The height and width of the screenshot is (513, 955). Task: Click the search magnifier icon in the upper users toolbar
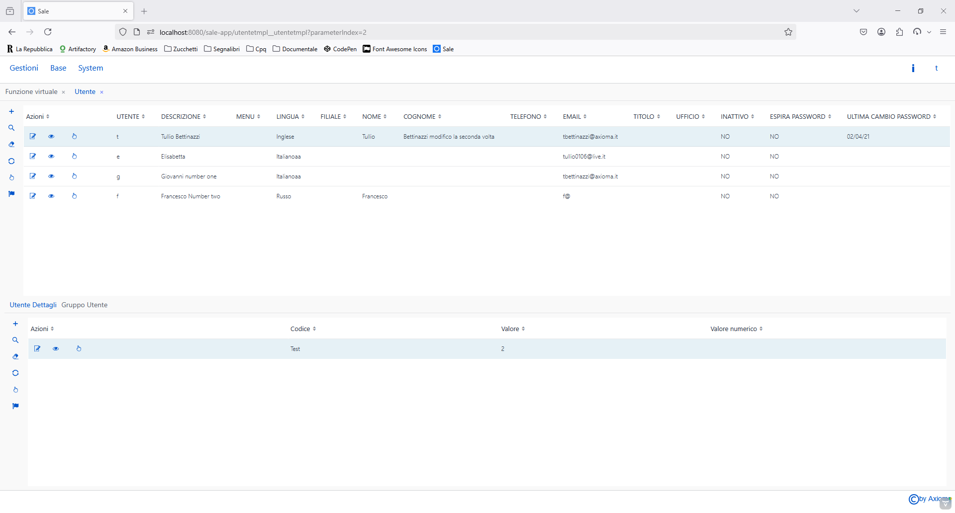(x=11, y=128)
